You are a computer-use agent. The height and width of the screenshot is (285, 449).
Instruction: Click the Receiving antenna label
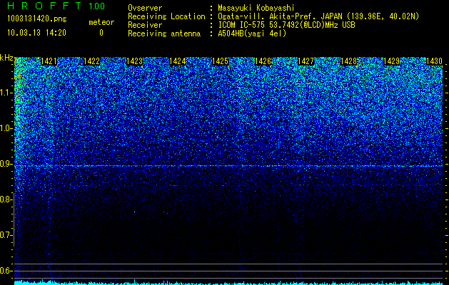coord(164,33)
